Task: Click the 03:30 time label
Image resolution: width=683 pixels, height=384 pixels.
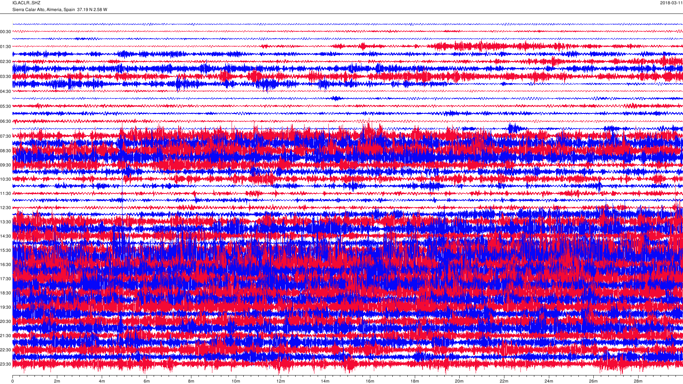Action: [x=5, y=76]
